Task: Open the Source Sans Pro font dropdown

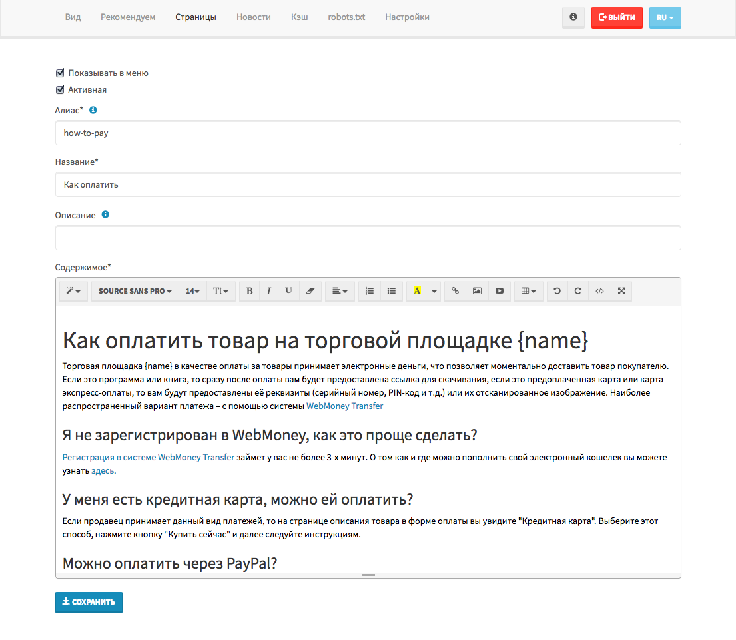Action: (x=135, y=292)
